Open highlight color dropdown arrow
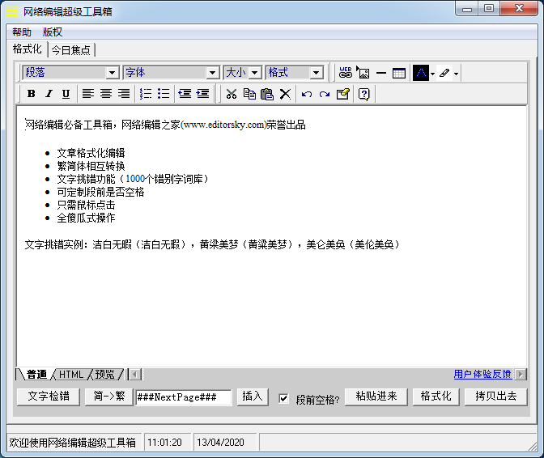Image resolution: width=544 pixels, height=458 pixels. pyautogui.click(x=456, y=74)
